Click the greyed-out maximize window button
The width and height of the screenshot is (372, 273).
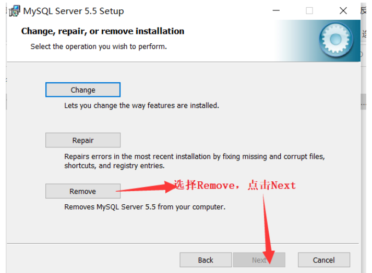point(309,10)
